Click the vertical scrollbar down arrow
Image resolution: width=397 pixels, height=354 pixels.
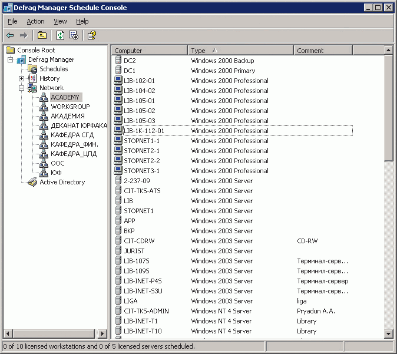coord(389,334)
